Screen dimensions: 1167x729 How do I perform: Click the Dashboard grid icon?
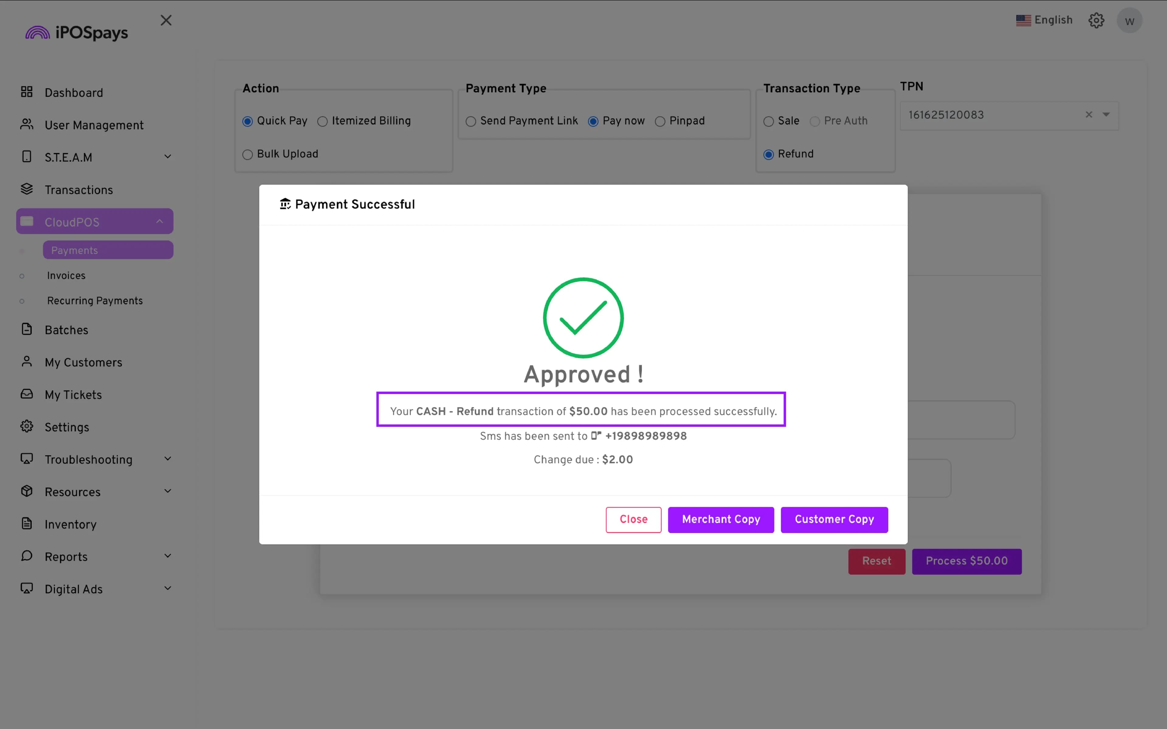(26, 92)
